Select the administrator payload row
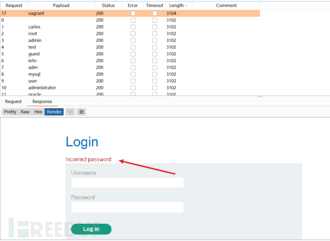Viewport: 330px width, 241px height. click(130, 88)
